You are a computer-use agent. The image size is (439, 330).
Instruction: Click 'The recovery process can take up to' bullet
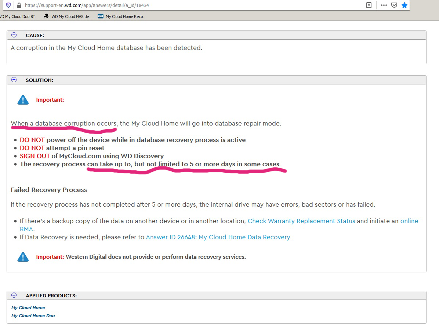click(149, 164)
